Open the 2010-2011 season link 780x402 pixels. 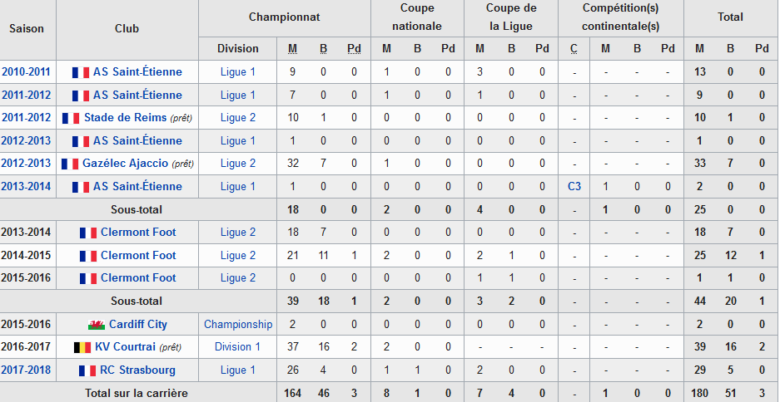[x=26, y=72]
